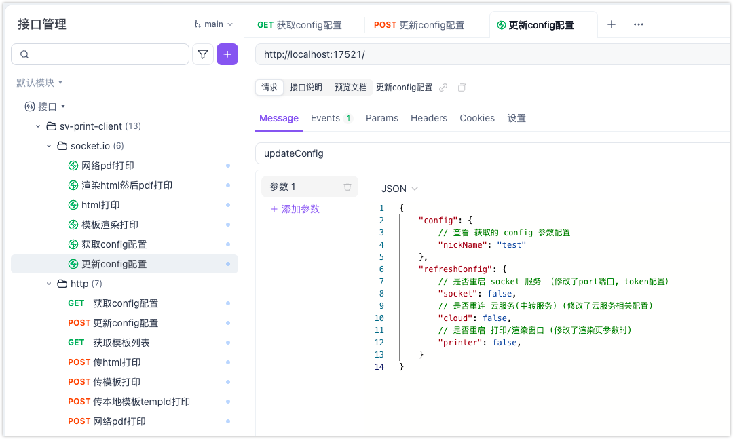Collapse the http folder

point(49,284)
